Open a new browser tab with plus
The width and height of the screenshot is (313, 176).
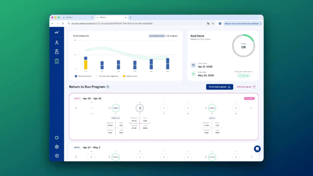click(x=130, y=18)
